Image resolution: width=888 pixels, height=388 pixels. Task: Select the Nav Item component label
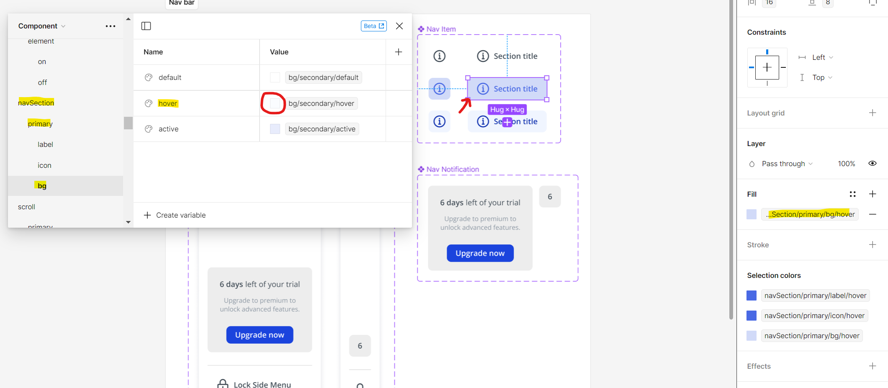(441, 29)
